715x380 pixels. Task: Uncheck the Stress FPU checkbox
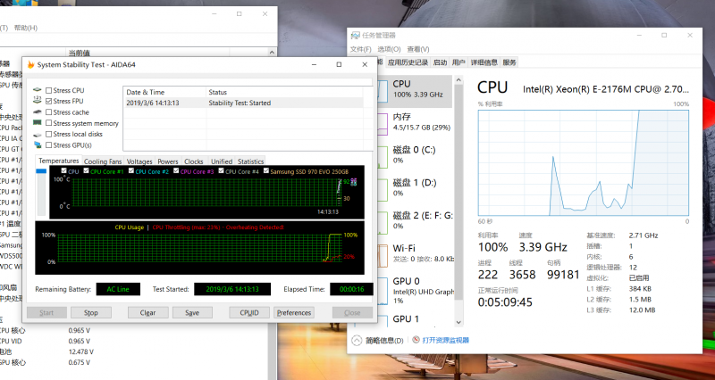[49, 101]
